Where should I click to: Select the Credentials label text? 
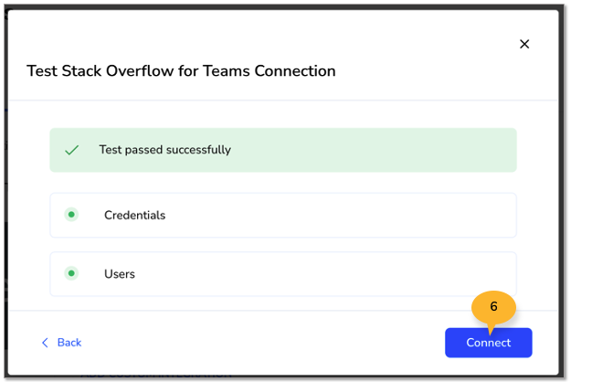click(x=135, y=215)
